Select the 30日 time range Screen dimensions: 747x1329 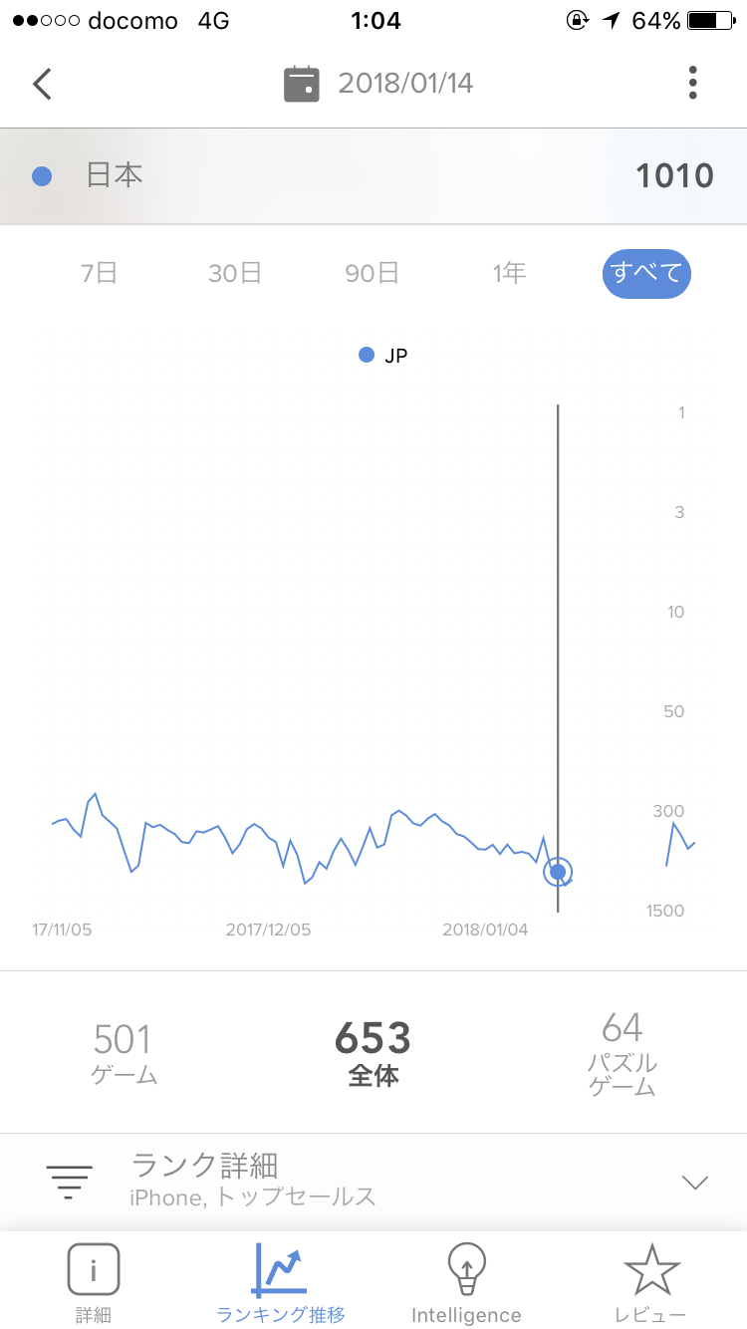[235, 273]
